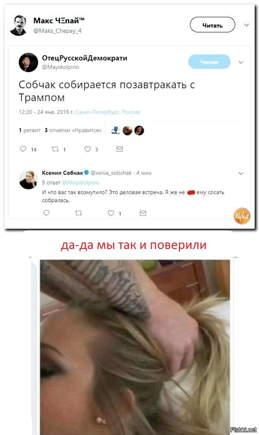The height and width of the screenshot is (435, 259).
Task: Like the tweet with 3 likes
Action: pyautogui.click(x=88, y=149)
